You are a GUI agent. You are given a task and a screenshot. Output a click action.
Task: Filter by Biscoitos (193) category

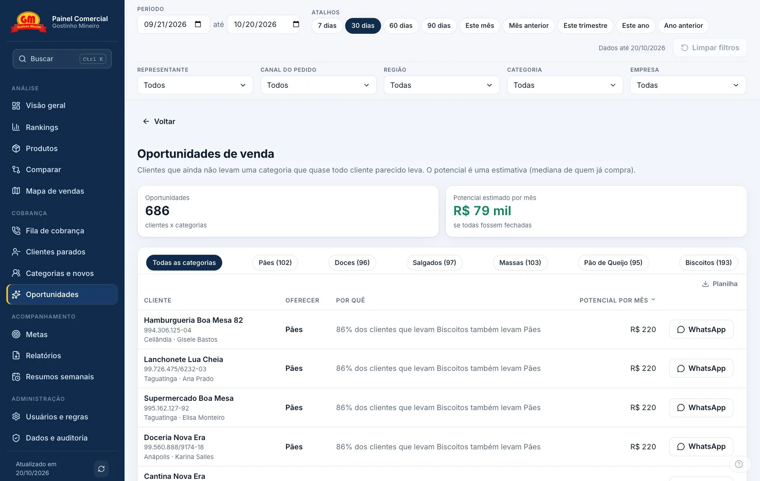tap(708, 263)
